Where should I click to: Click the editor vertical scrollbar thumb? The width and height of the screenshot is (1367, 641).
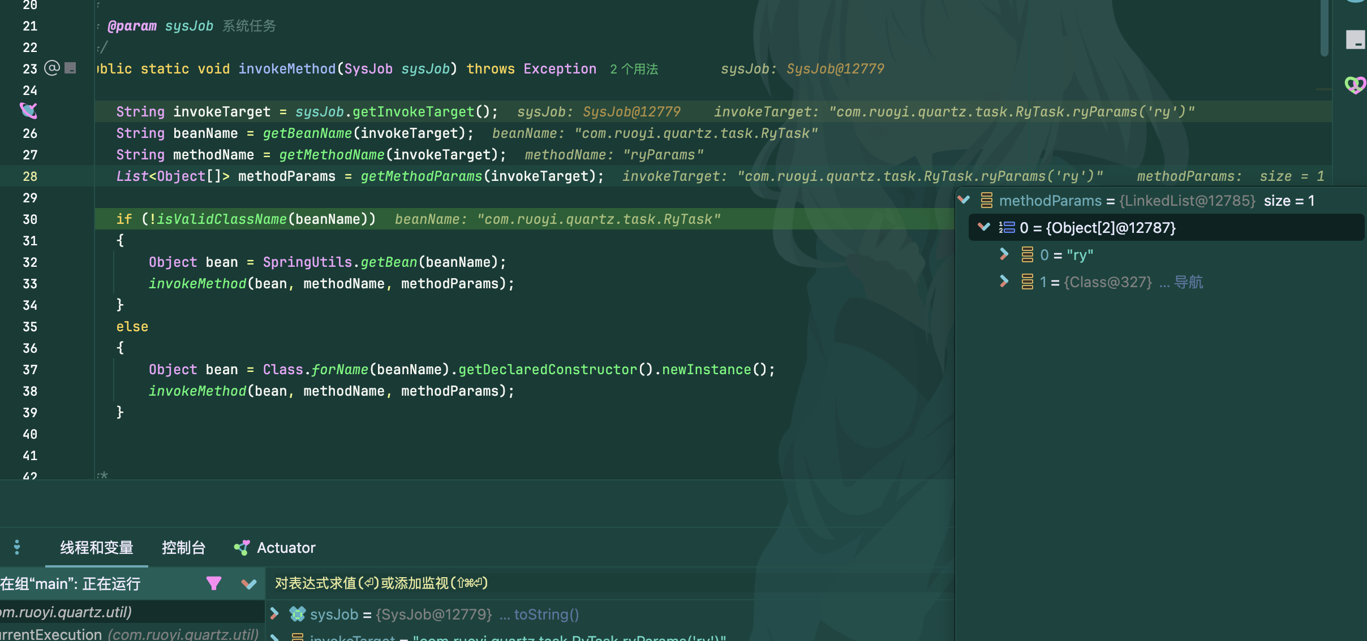pos(1324,28)
